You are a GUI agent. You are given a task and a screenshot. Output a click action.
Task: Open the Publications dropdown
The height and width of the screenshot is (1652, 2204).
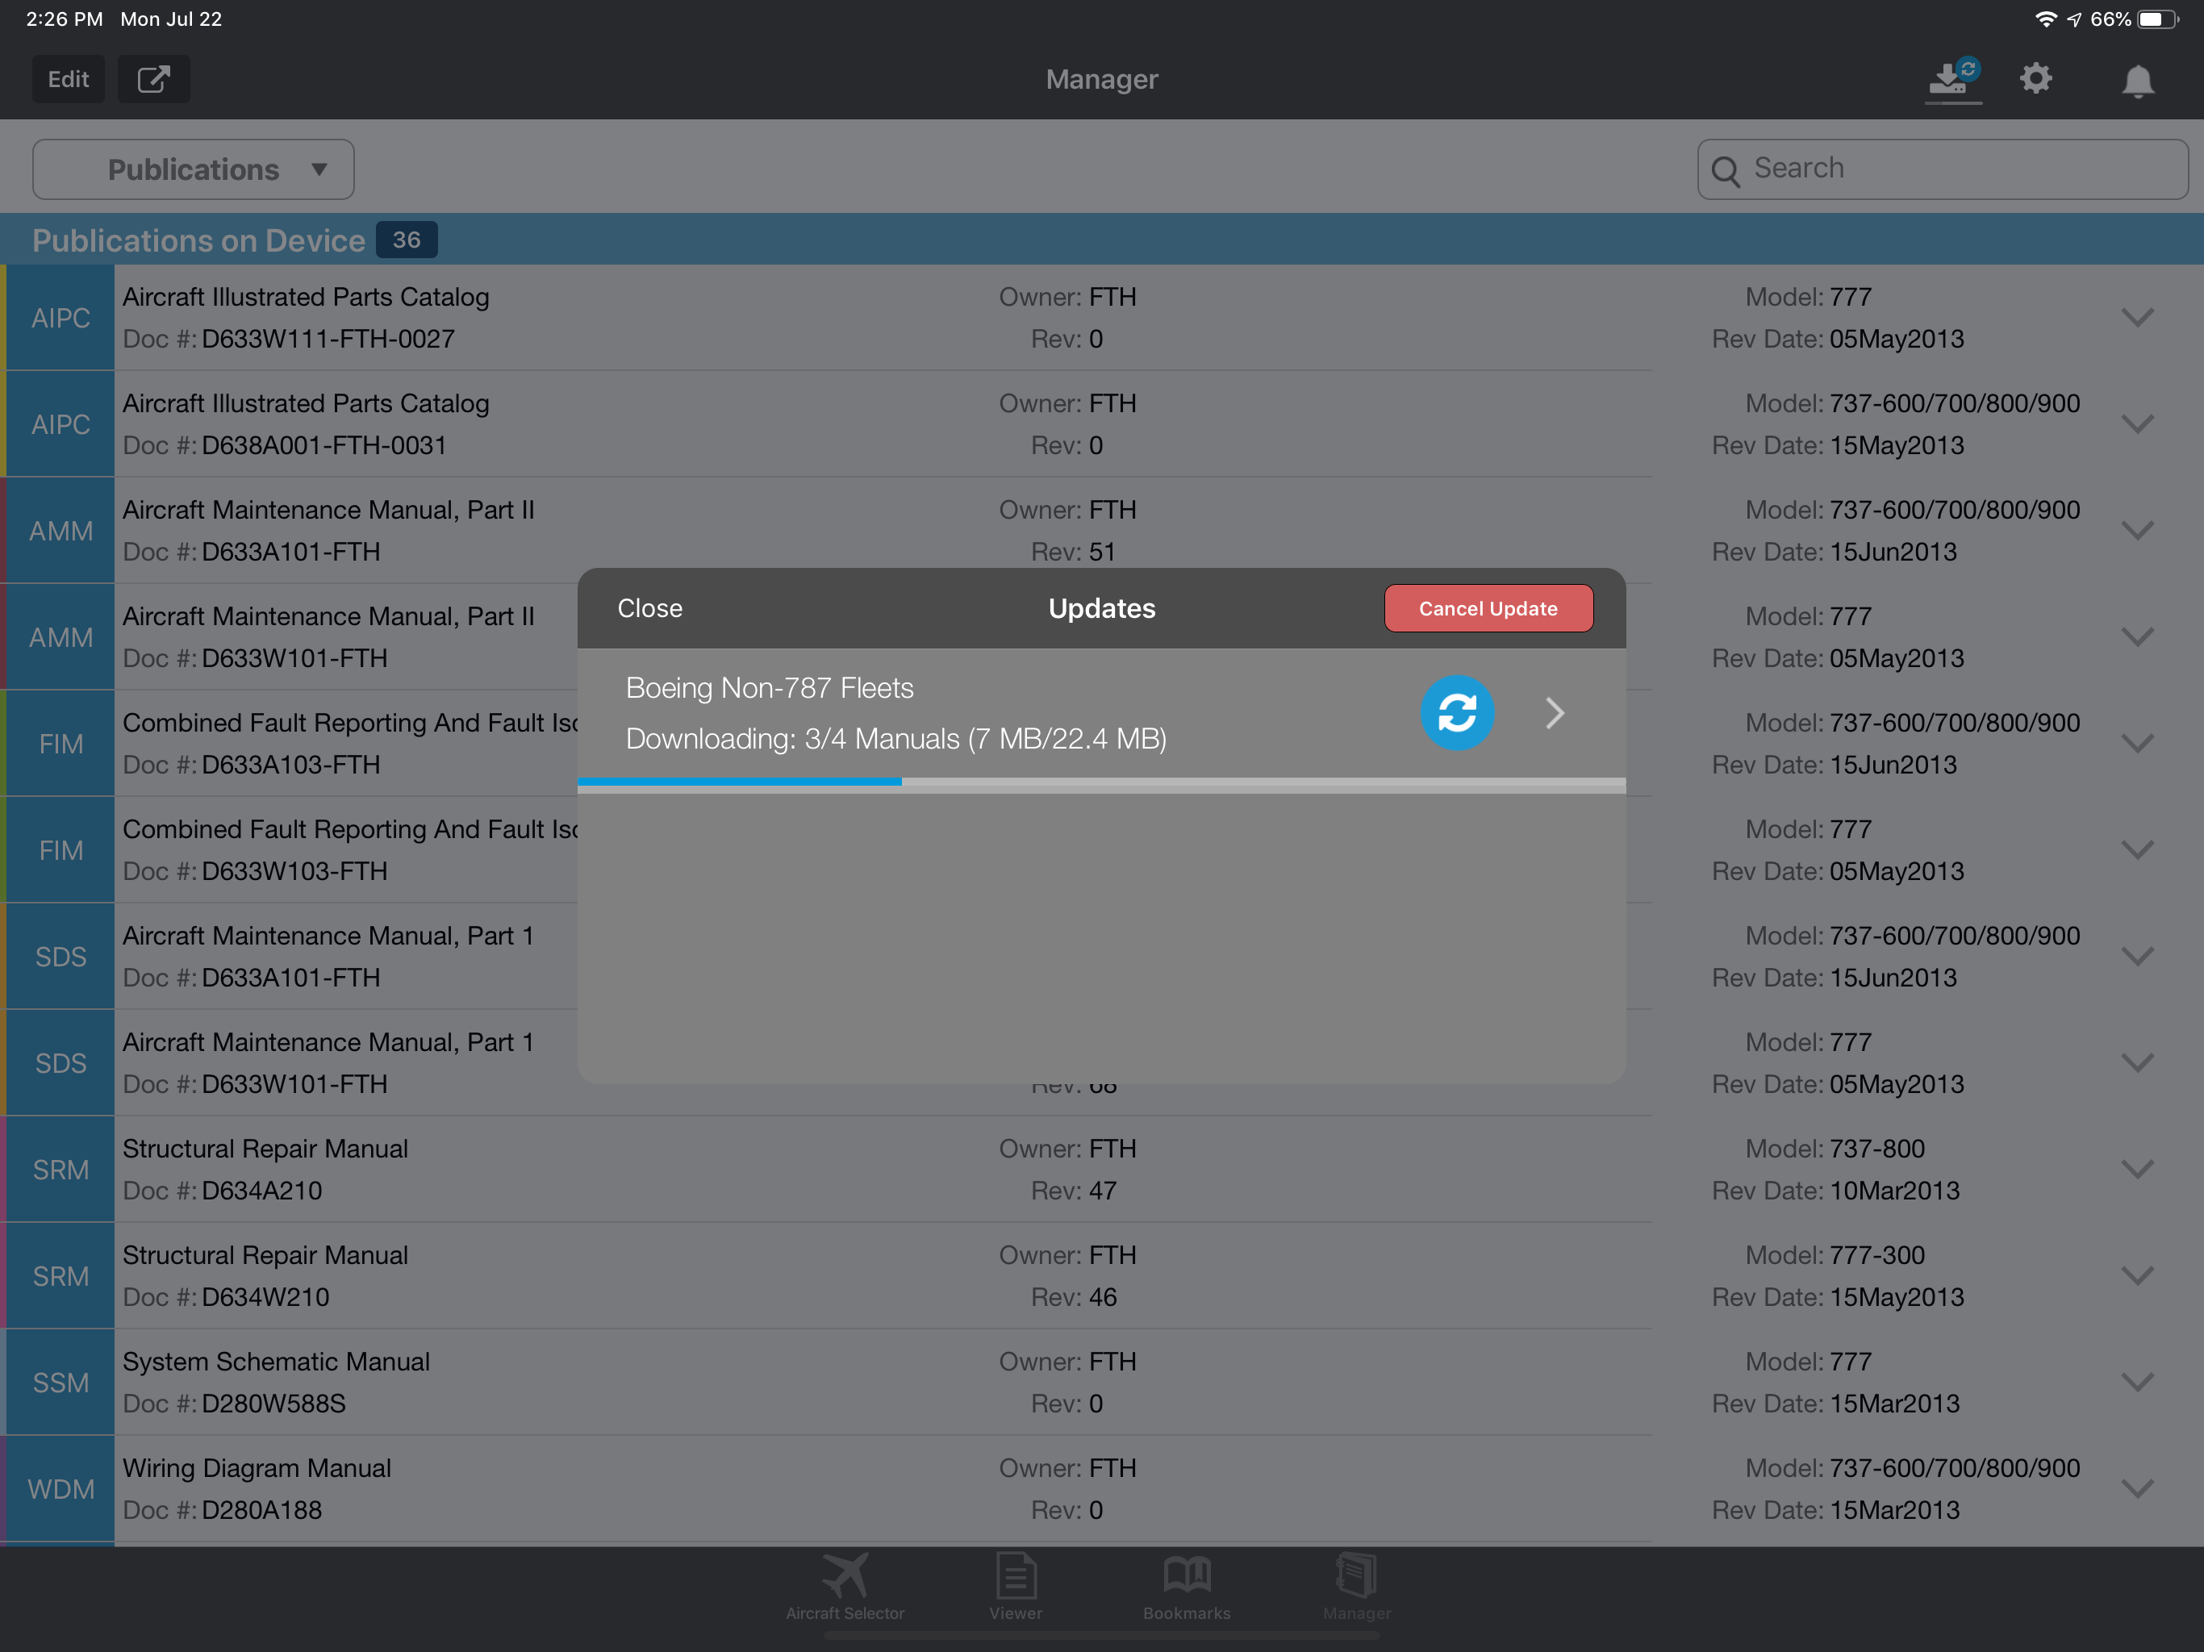[194, 169]
